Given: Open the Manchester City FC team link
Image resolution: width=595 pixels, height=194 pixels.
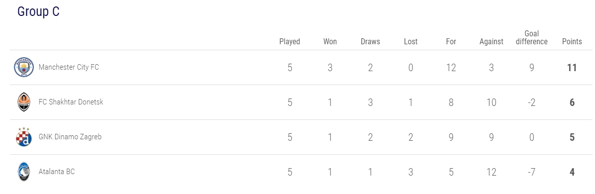Looking at the screenshot, I should point(69,68).
